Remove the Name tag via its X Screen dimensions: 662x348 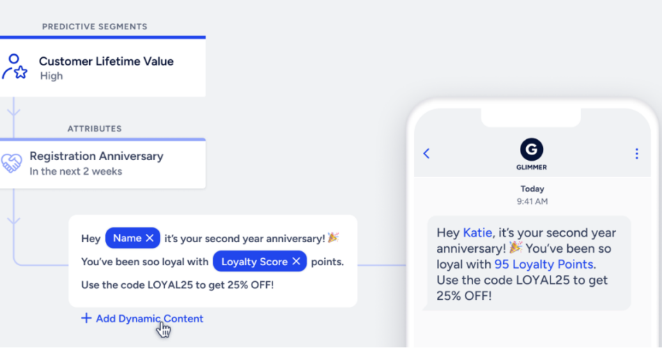(149, 238)
